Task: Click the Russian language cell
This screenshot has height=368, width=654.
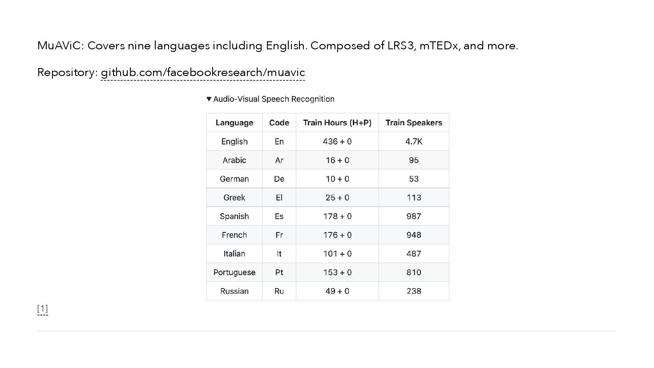Action: [x=234, y=291]
